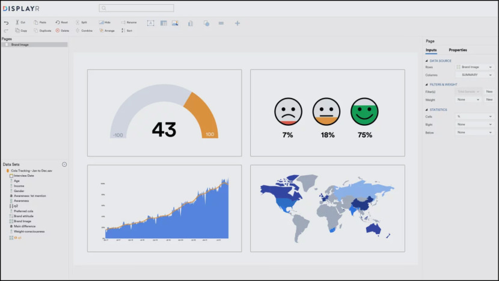Click the Combine toolbar button
The width and height of the screenshot is (499, 281).
pos(84,31)
